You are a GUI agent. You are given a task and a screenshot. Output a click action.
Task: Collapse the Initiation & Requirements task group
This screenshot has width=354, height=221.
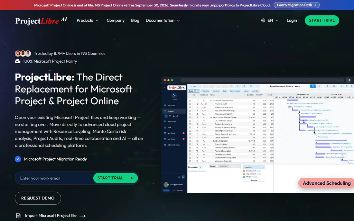pyautogui.click(x=211, y=101)
